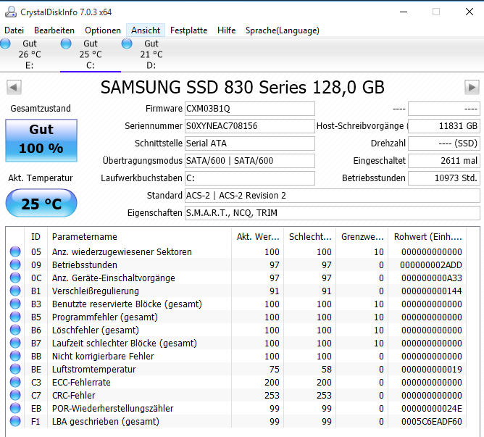Click the Drehzahl value field
The height and width of the screenshot is (437, 484).
coord(444,143)
